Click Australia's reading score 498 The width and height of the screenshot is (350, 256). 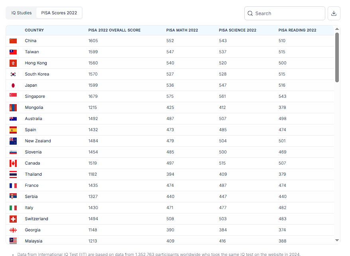282,118
